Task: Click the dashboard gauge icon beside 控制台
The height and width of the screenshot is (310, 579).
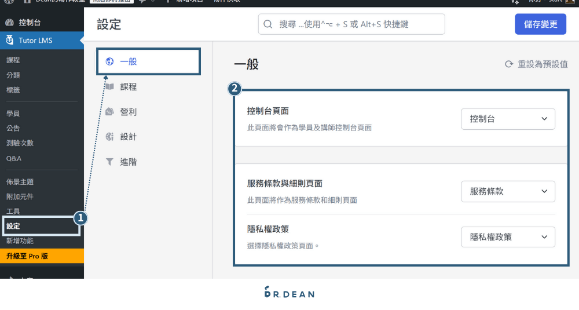Action: pos(10,23)
